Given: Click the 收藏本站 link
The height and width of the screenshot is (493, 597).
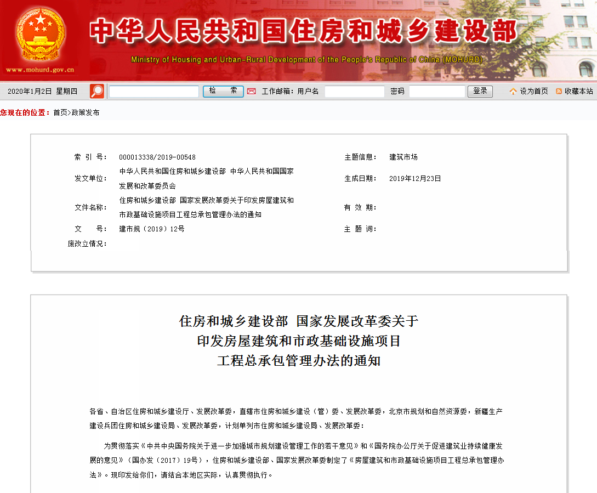Looking at the screenshot, I should 579,92.
